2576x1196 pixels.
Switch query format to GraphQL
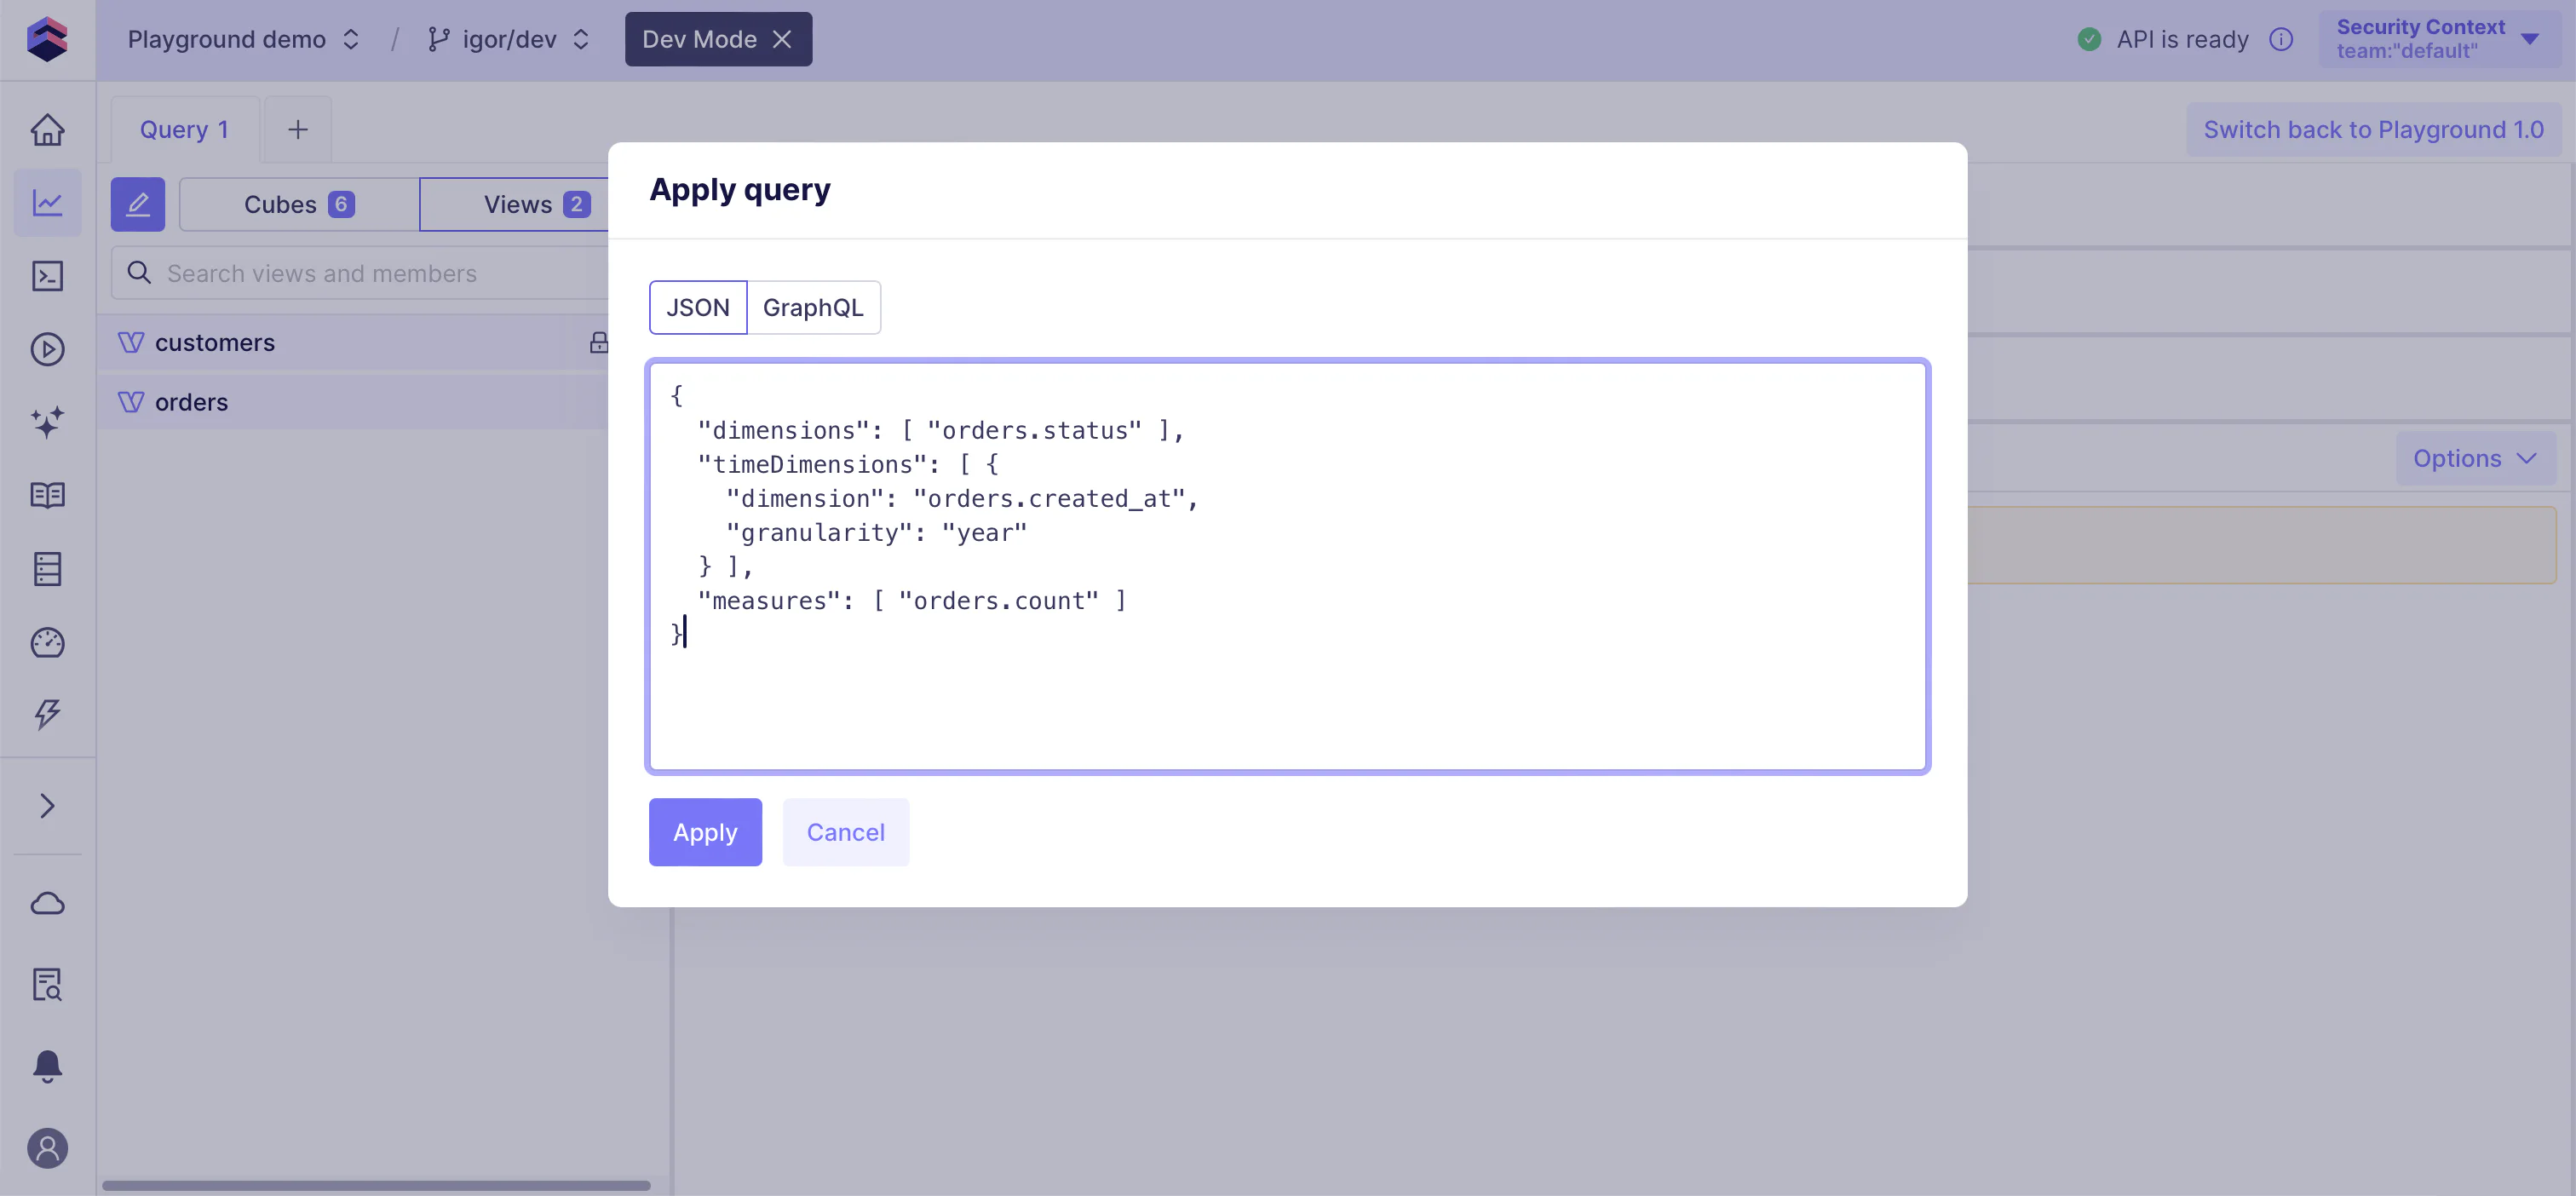[x=812, y=307]
